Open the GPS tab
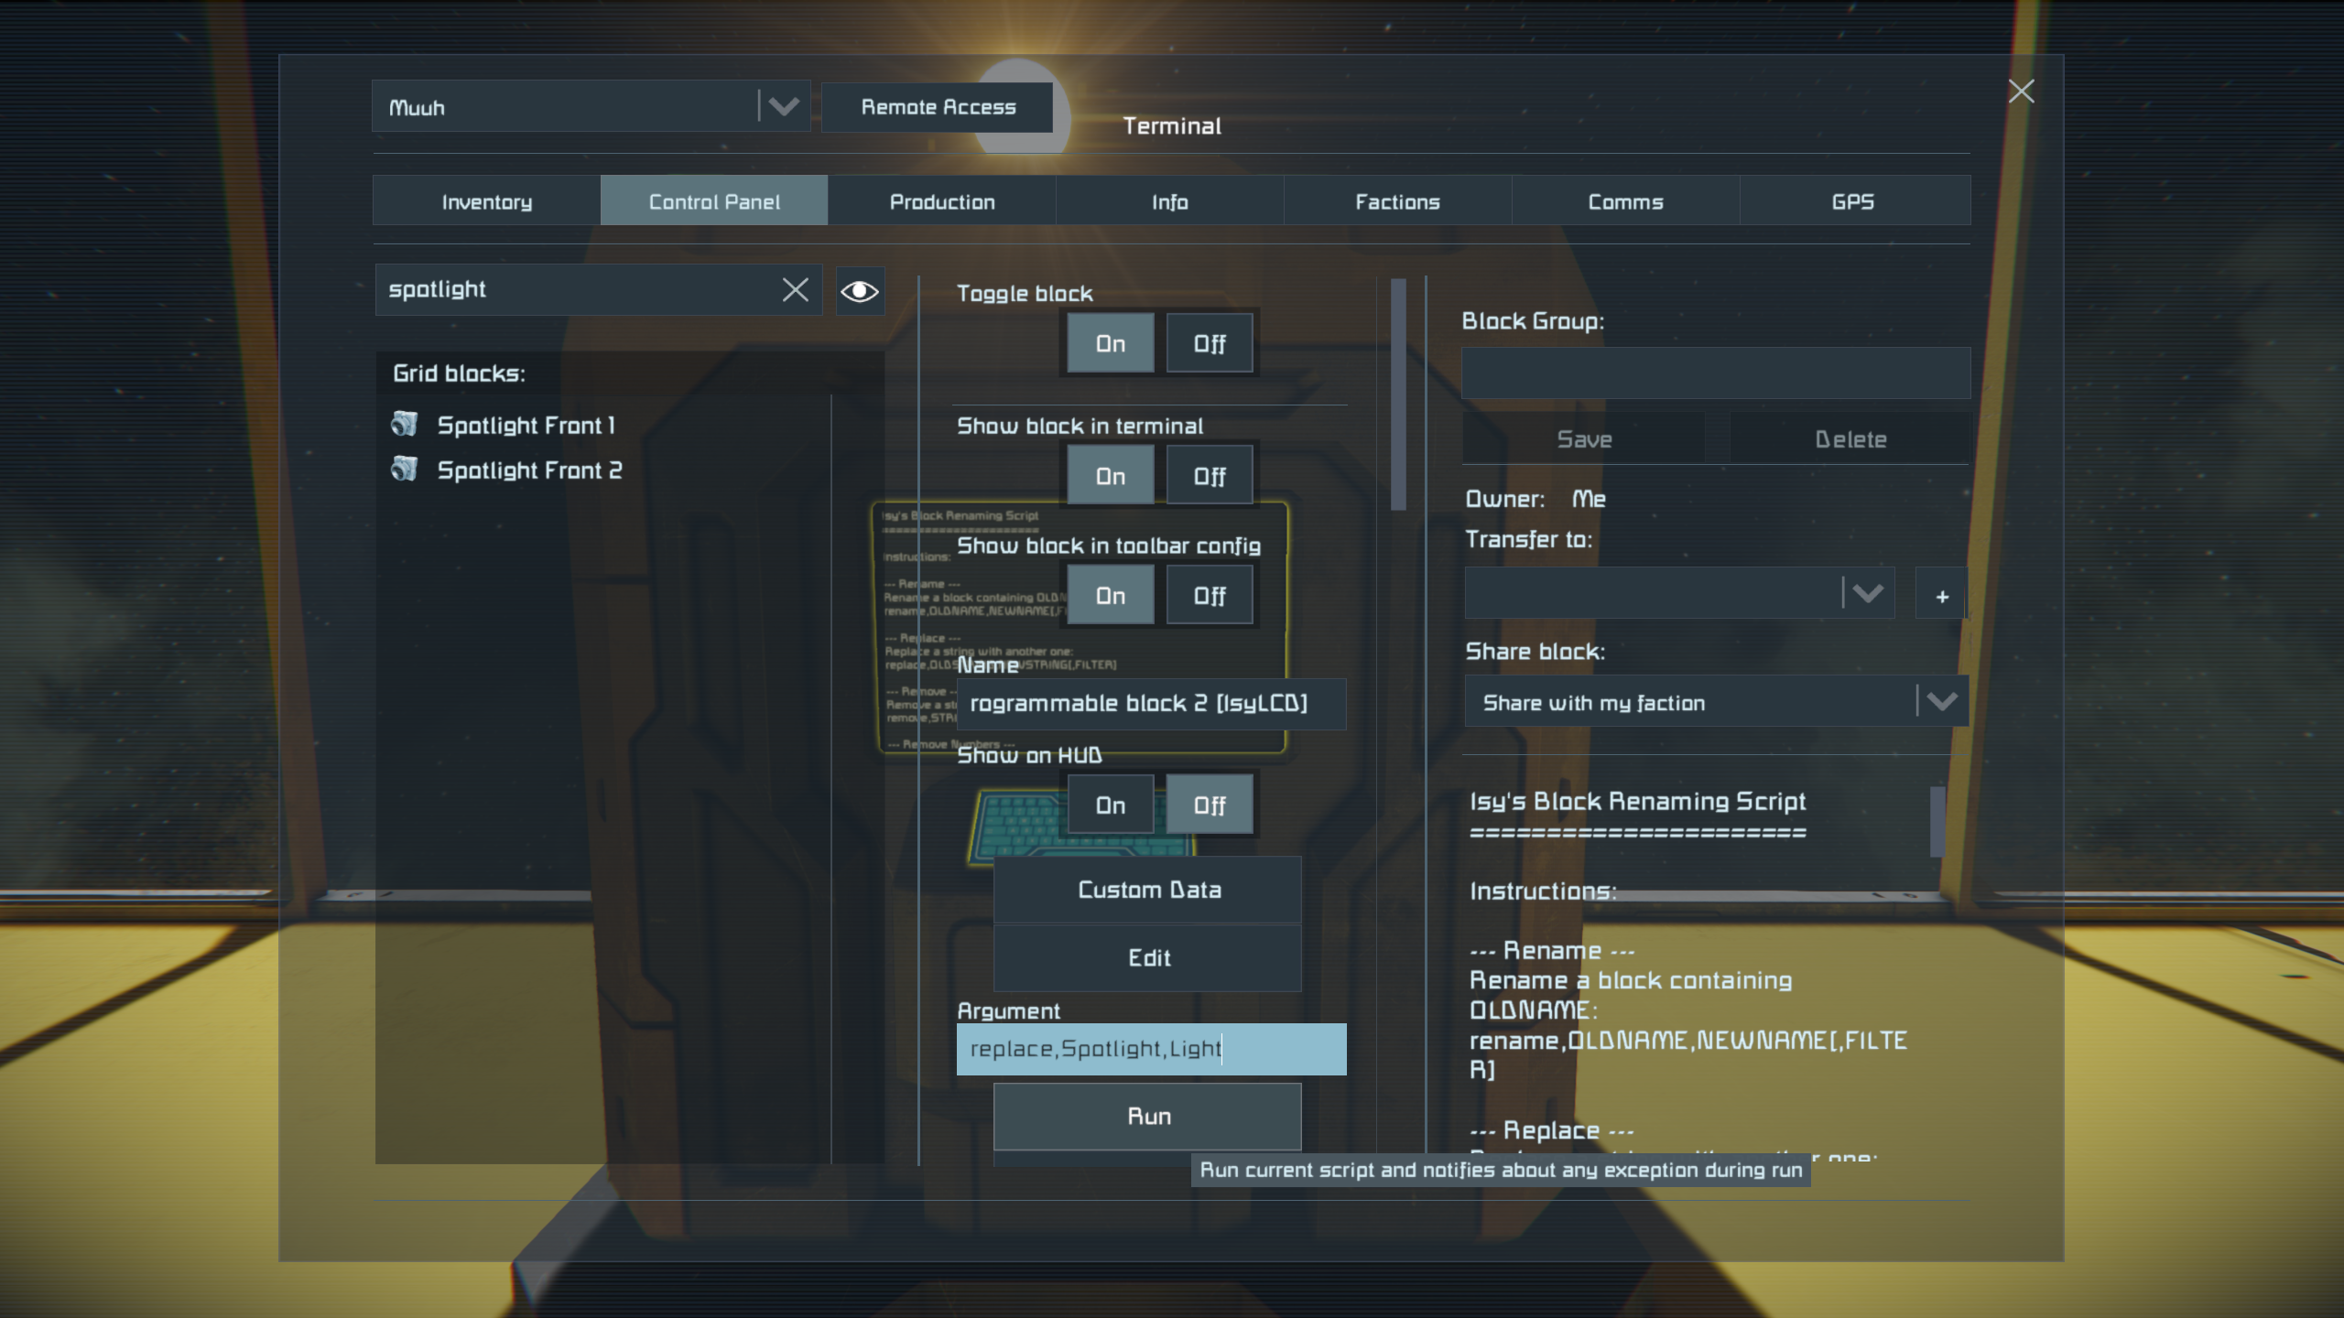The image size is (2344, 1318). coord(1852,201)
